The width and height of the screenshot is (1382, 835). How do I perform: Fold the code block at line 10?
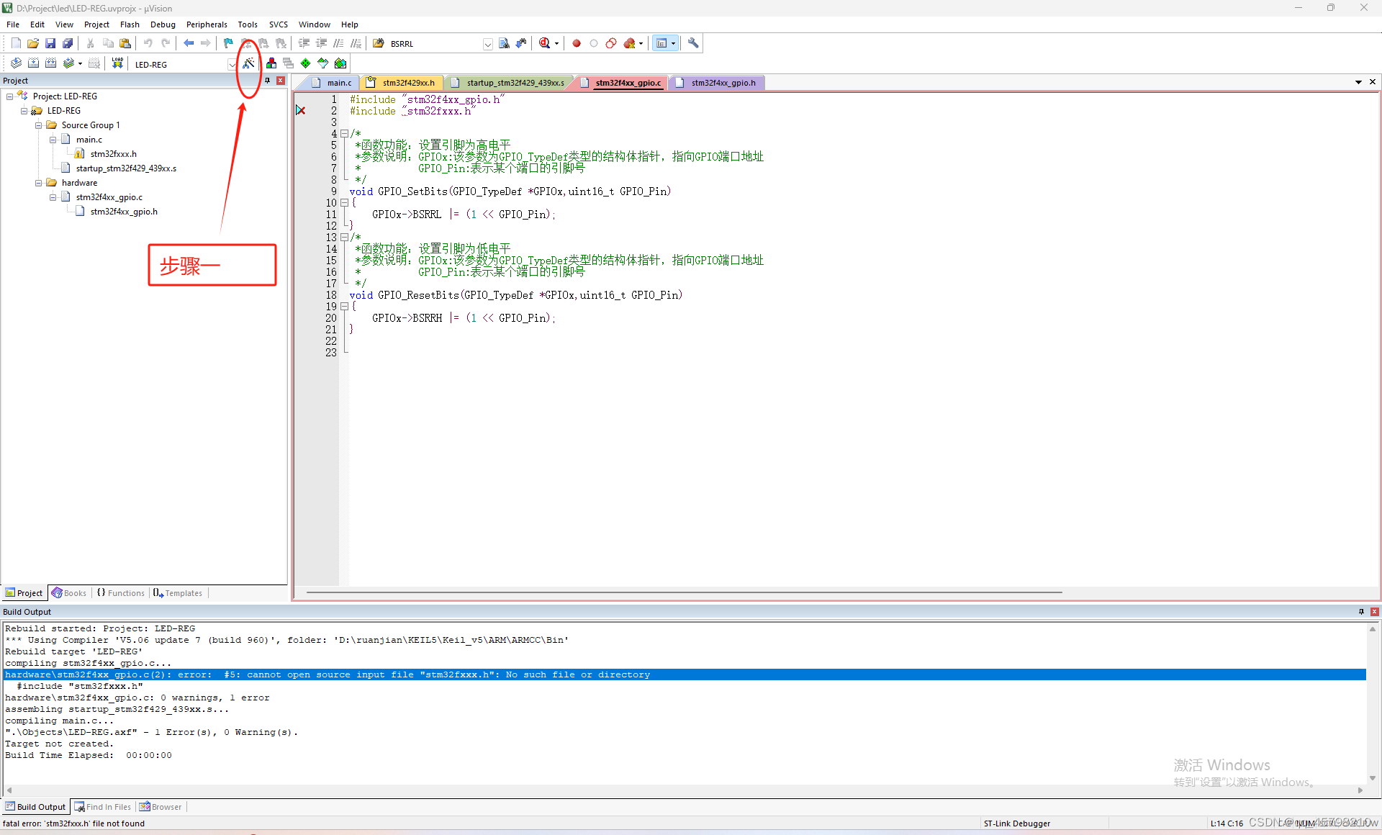(345, 203)
